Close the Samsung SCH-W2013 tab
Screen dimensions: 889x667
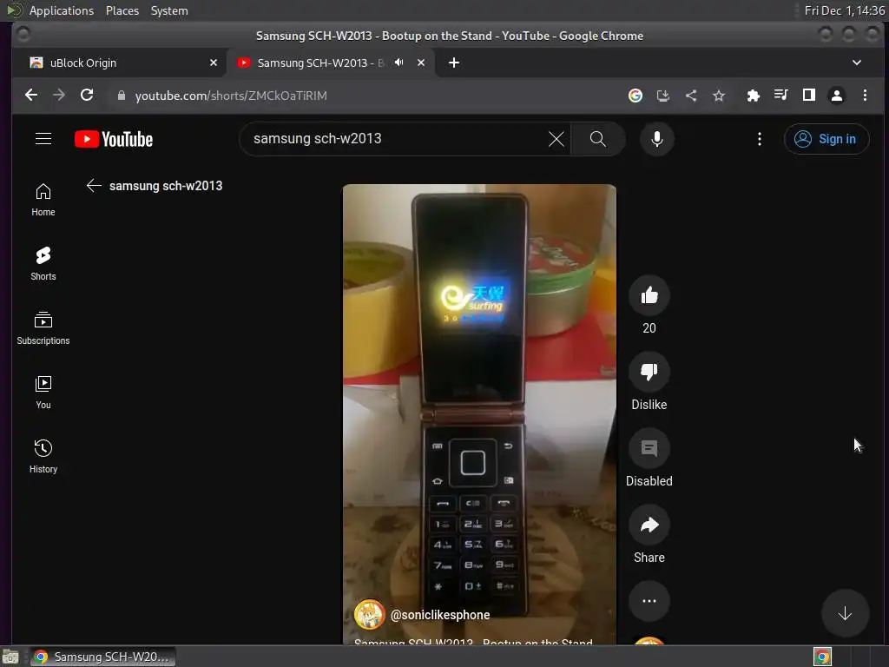(x=421, y=63)
